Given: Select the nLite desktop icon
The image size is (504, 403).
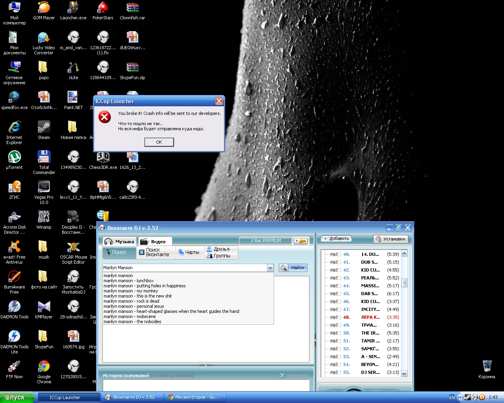Looking at the screenshot, I should tap(73, 70).
